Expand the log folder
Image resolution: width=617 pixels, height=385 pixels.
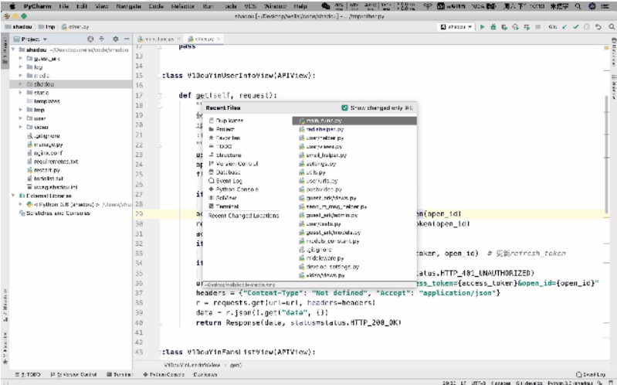pos(20,67)
